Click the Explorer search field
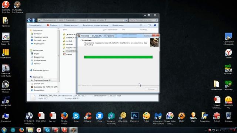This screenshot has height=133, width=237. tap(143, 20)
